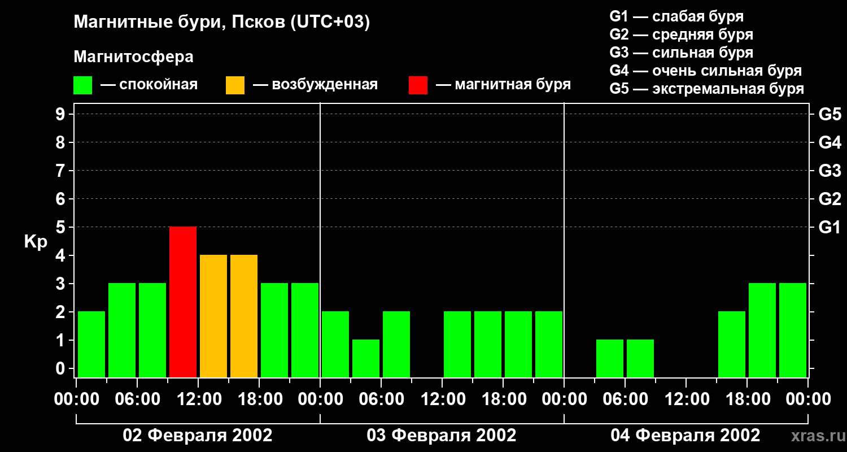Screen dimensions: 847x452
Task: Click the red 'магнитная буря' legend swatch
Action: coord(418,85)
